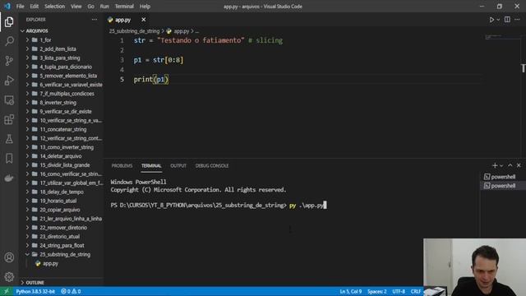Switch to the DEBUG CONSOLE tab
Image resolution: width=526 pixels, height=296 pixels.
point(212,166)
